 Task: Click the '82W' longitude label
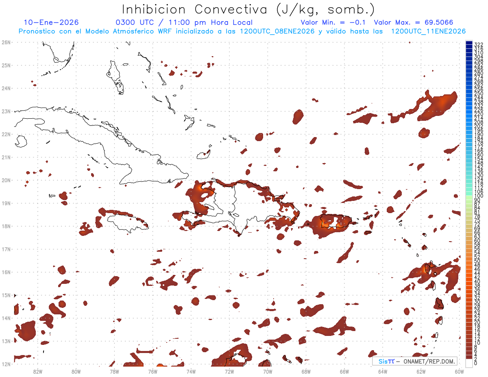pos(37,371)
